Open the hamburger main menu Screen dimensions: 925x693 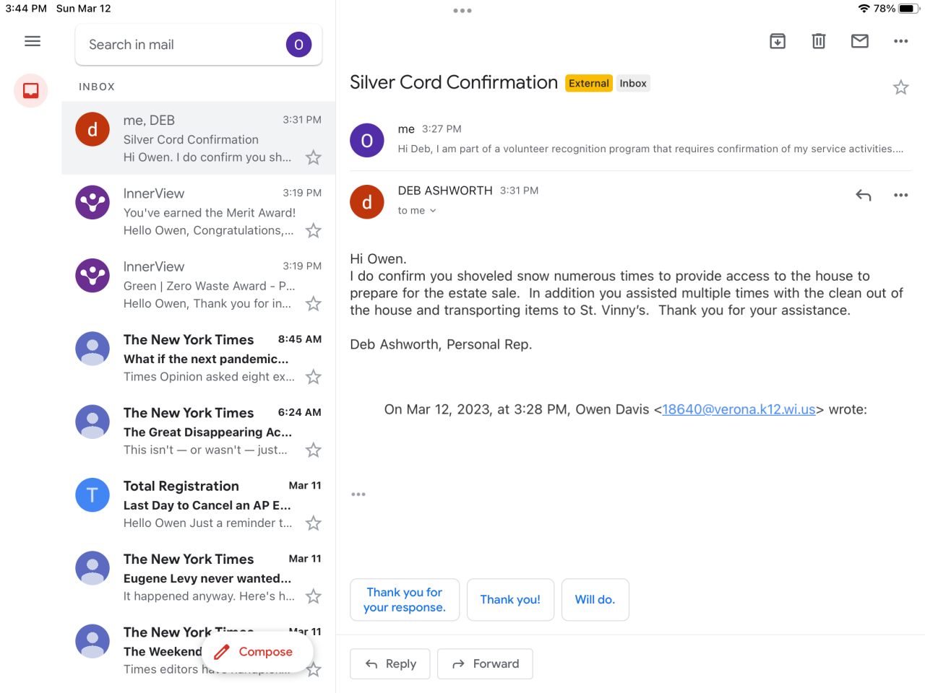click(33, 41)
